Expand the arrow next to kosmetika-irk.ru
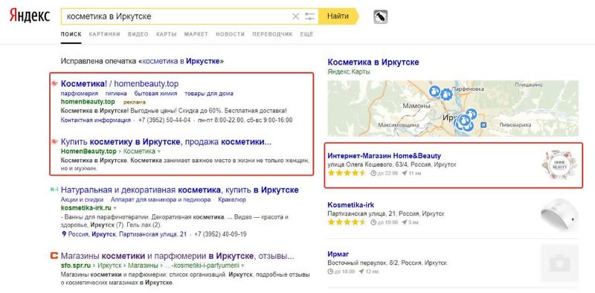The width and height of the screenshot is (595, 293). point(115,208)
